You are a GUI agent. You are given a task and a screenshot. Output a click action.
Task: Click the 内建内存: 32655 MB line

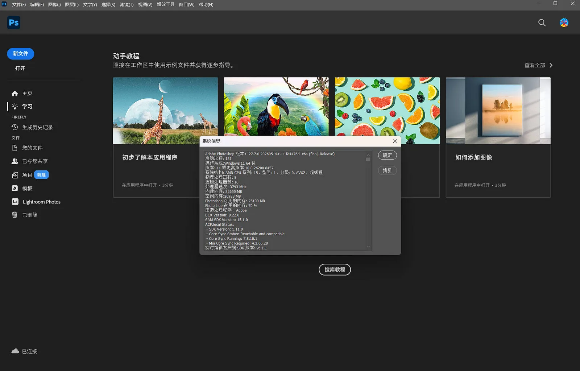click(224, 191)
